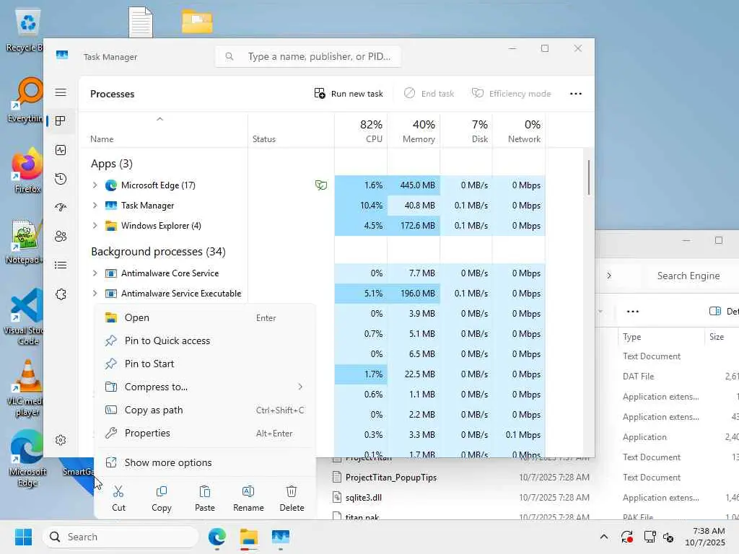Click Task Manager search box
739x554 pixels.
point(308,56)
